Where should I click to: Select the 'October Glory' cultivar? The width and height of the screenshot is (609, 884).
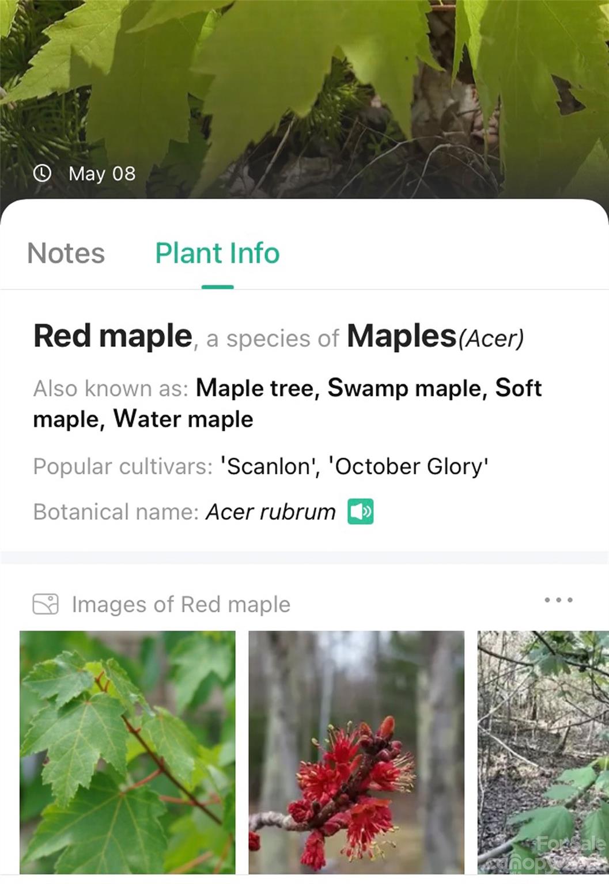click(x=408, y=466)
